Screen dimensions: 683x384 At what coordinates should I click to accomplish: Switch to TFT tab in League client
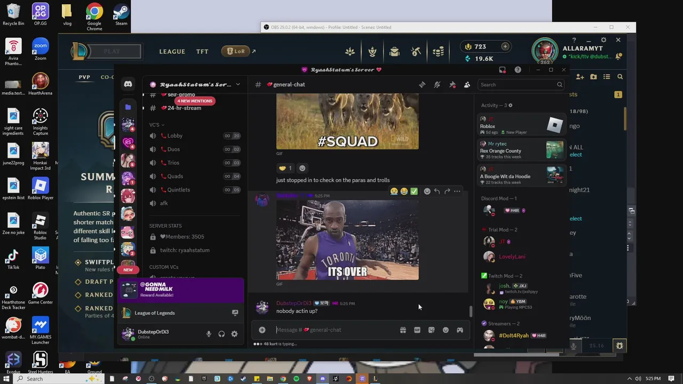(202, 52)
